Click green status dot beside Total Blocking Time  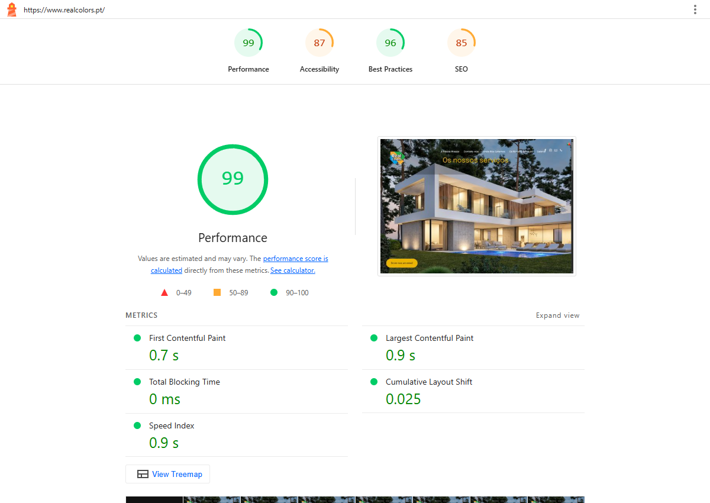point(137,382)
